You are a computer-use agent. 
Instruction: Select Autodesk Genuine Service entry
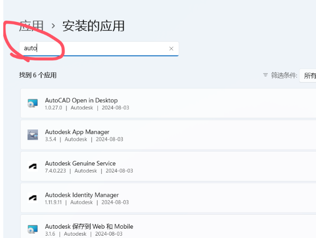[x=168, y=166]
